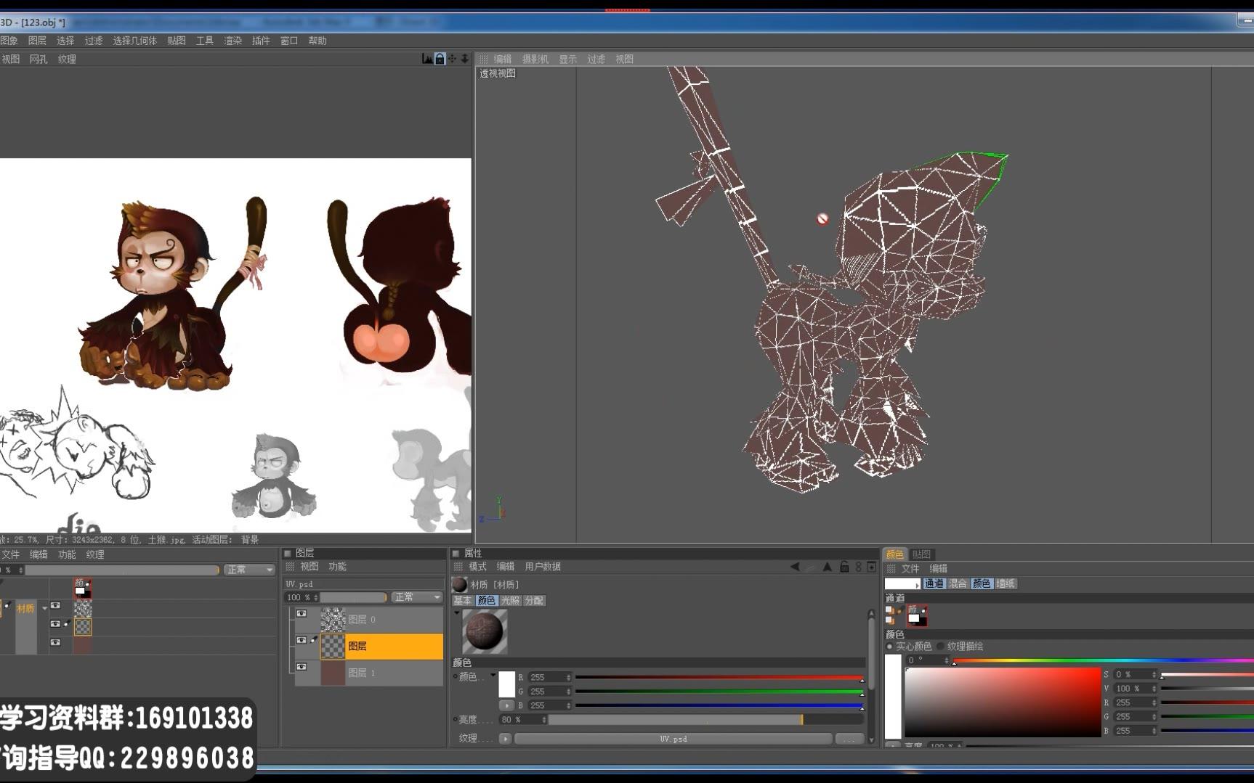Select the 纹理描绘 radio option
Screen dimensions: 1254x783
941,646
